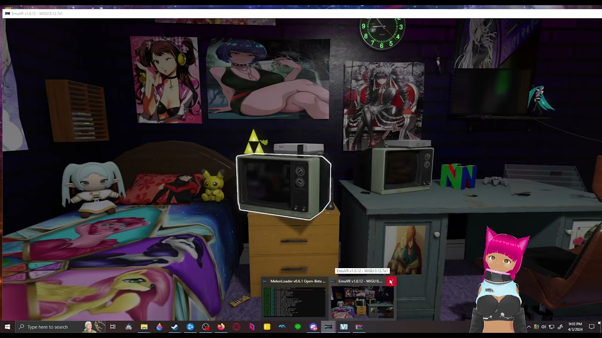This screenshot has width=602, height=338.
Task: Open the Opera browser taskbar icon
Action: tap(236, 327)
